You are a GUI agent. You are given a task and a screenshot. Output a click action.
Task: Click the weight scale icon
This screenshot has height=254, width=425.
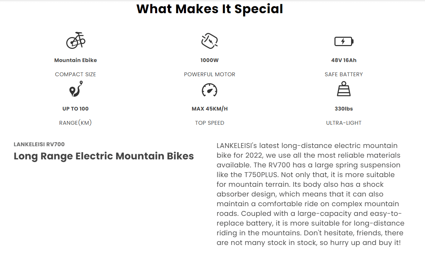coord(344,89)
